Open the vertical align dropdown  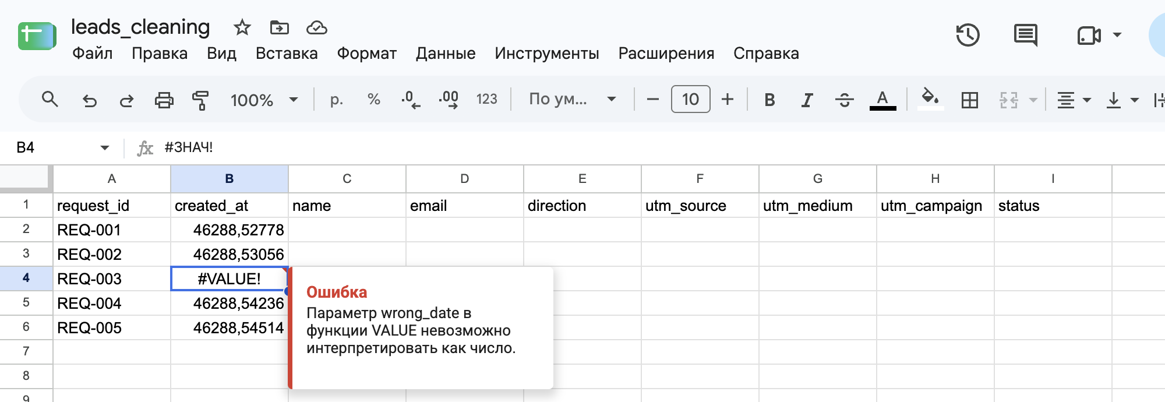click(1122, 100)
